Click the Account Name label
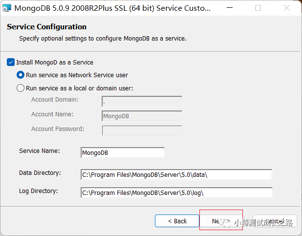 [x=52, y=114]
